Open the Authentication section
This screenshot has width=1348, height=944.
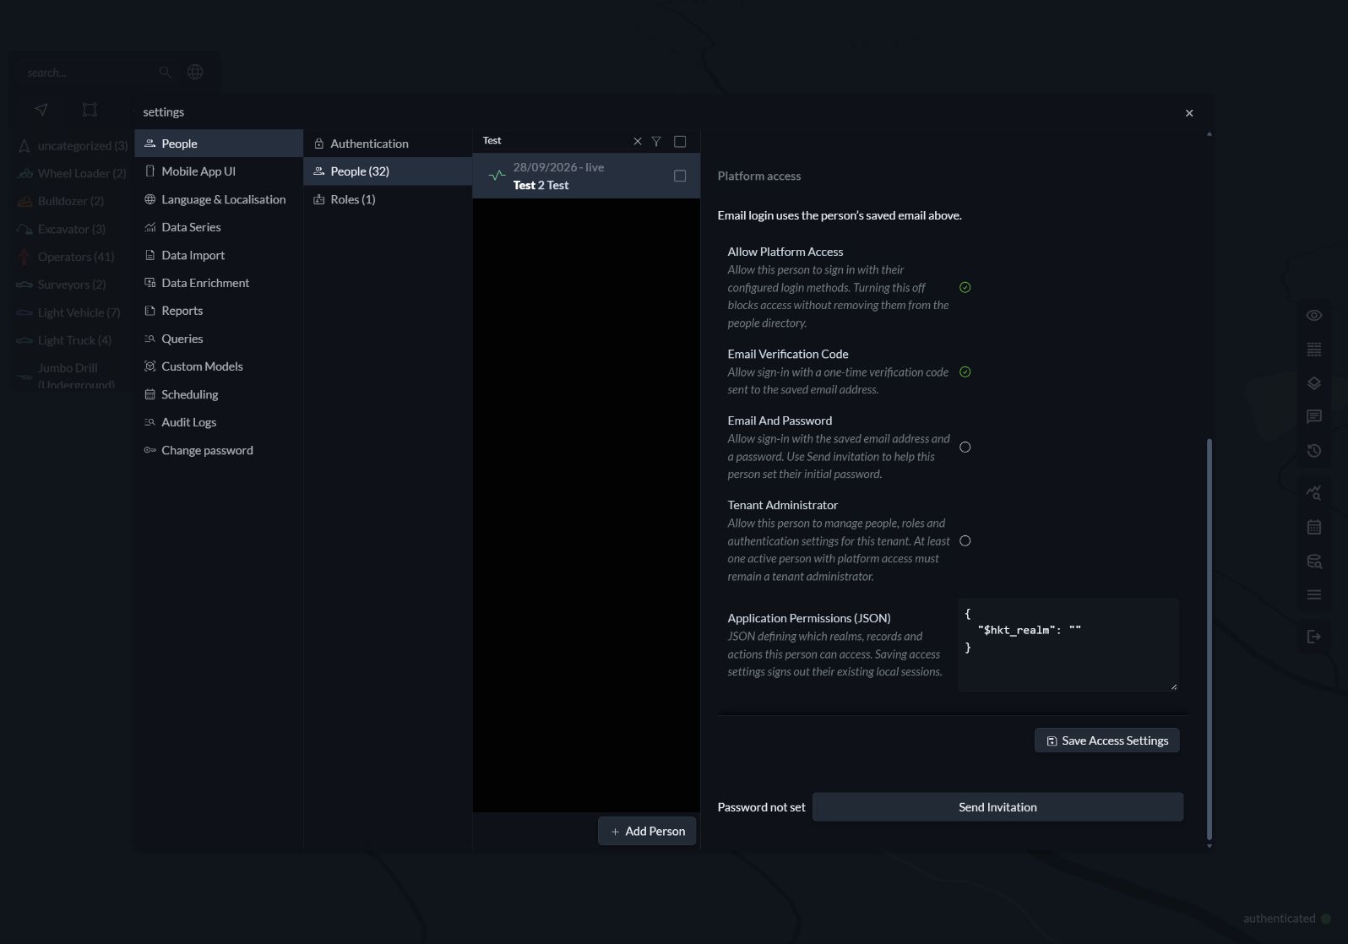[388, 144]
